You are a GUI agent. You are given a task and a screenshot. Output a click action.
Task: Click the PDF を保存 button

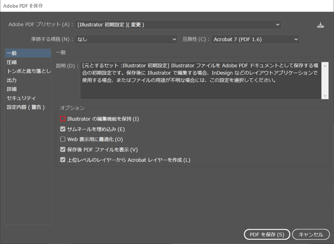(x=267, y=235)
